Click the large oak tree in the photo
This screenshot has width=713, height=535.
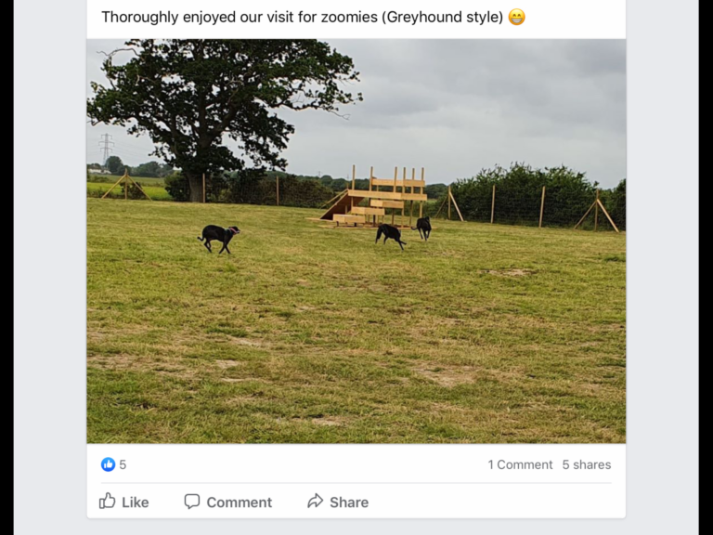coord(223,102)
